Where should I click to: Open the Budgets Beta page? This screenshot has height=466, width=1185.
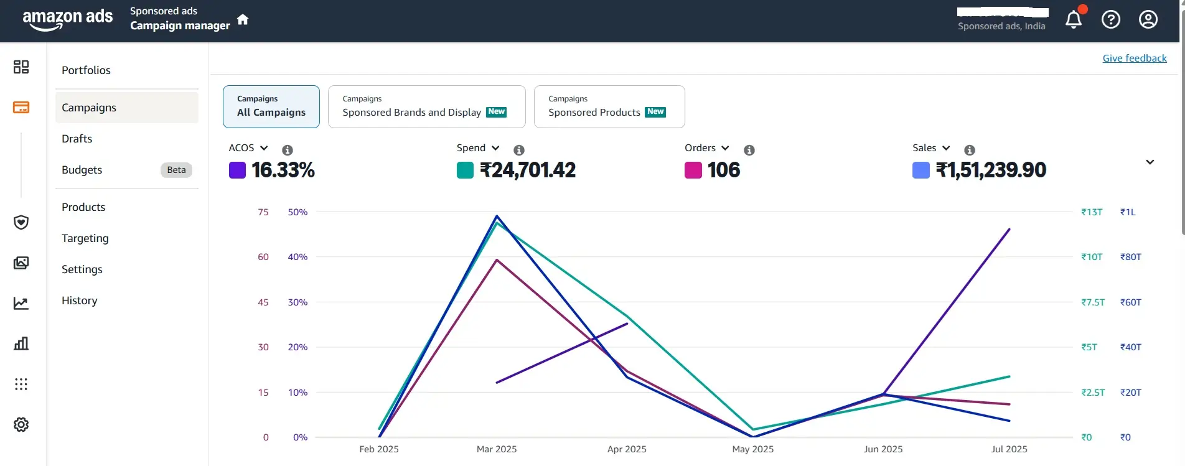coord(82,170)
